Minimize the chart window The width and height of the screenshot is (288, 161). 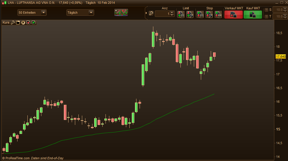pos(277,3)
